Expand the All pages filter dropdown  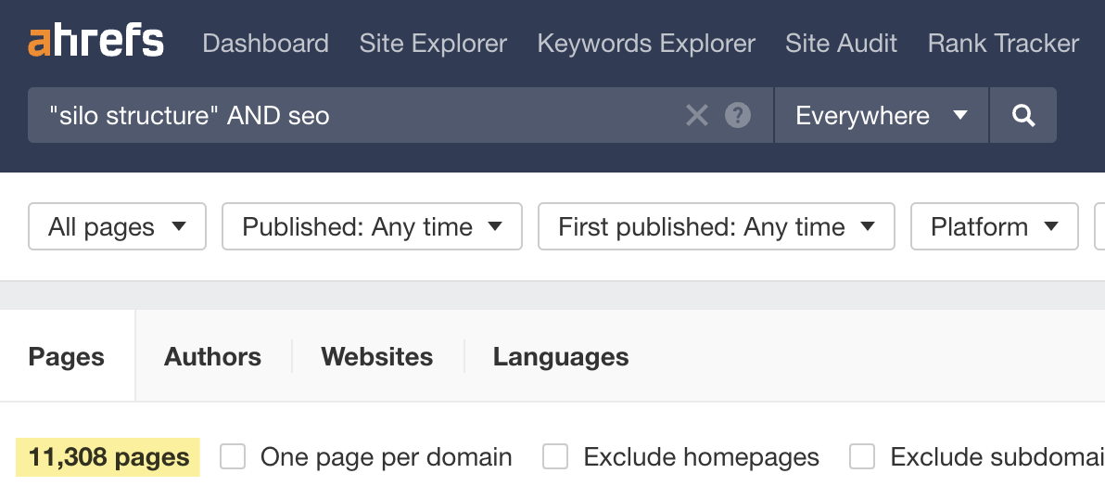(x=117, y=227)
